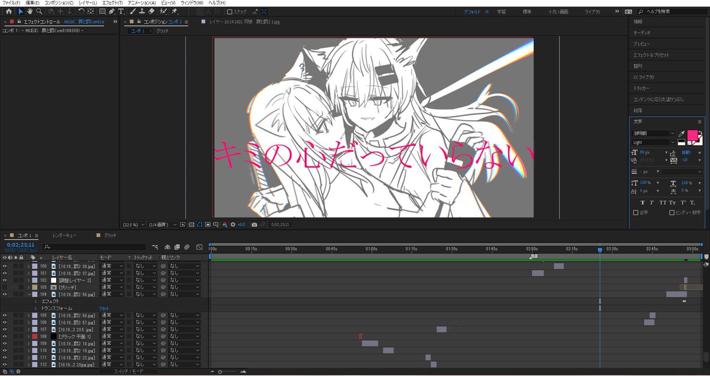The height and width of the screenshot is (376, 710).
Task: Open parent link dropdown for layer 102
Action: (184, 280)
